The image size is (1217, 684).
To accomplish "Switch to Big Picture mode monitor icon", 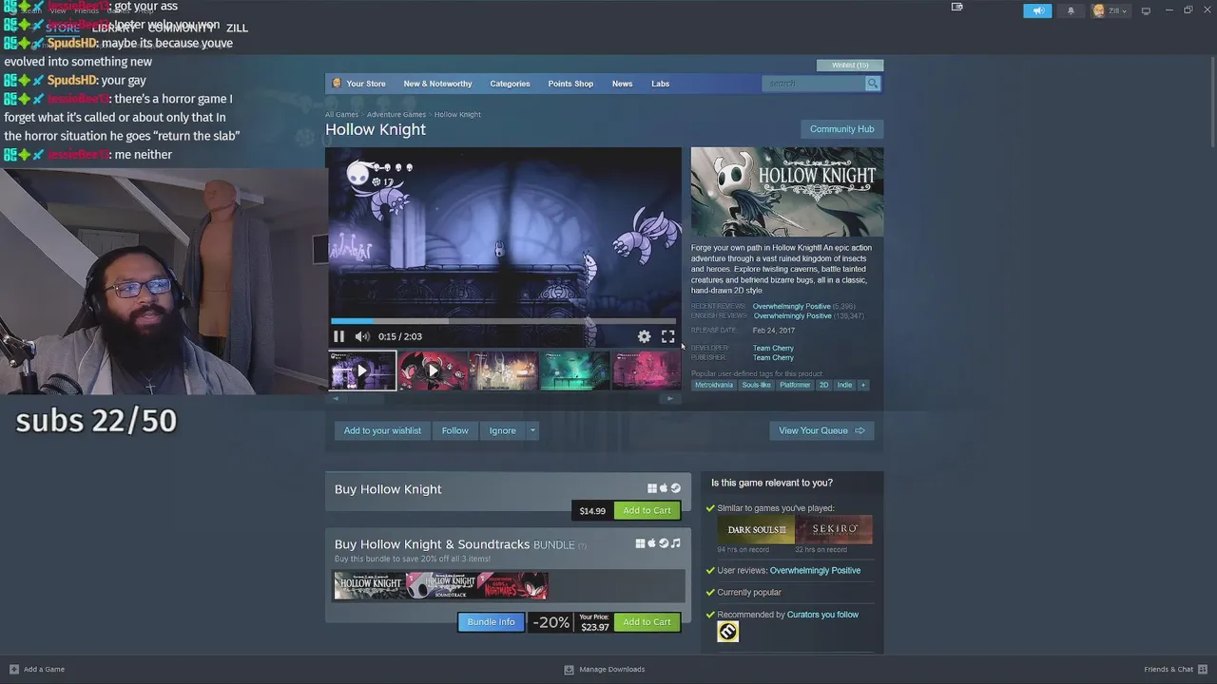I will 1146,10.
